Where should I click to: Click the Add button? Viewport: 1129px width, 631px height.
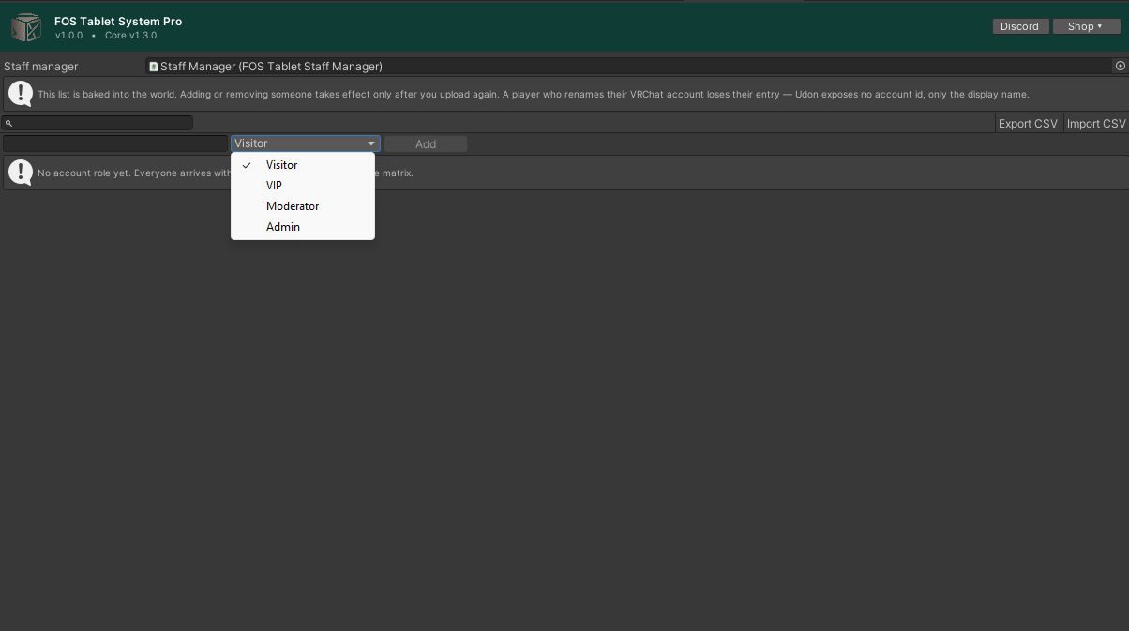pyautogui.click(x=426, y=143)
